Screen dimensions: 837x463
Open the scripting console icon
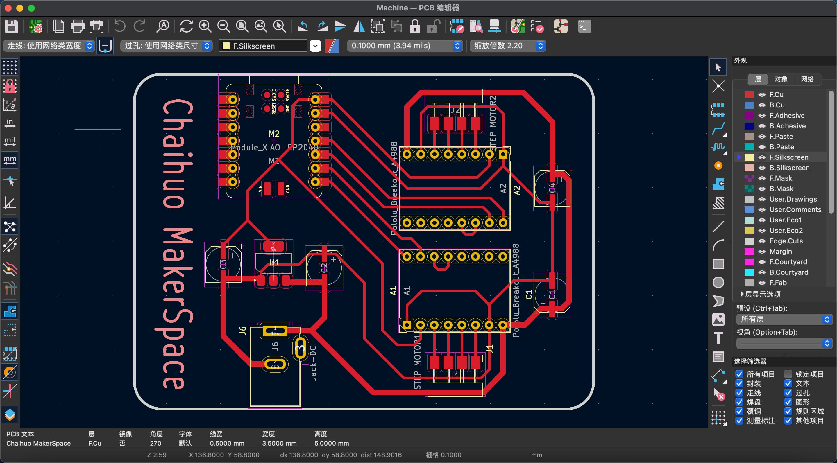584,26
